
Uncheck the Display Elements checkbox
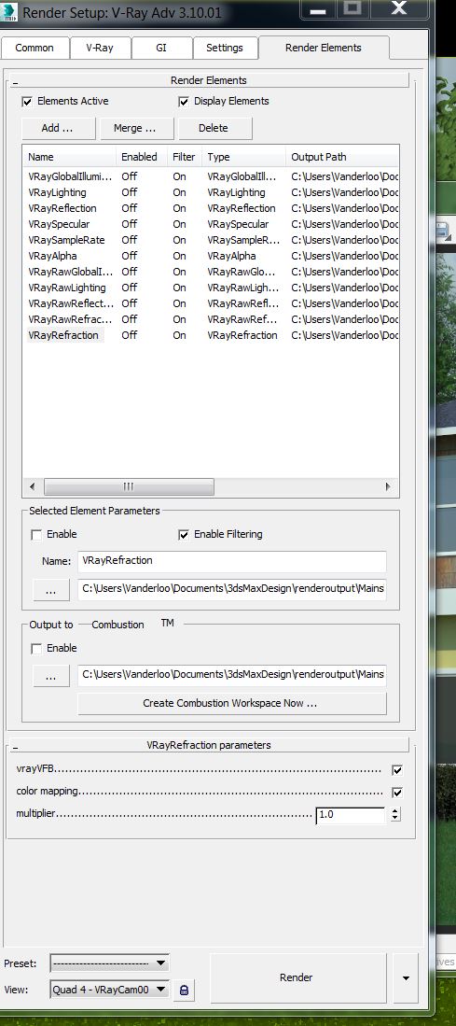point(184,102)
